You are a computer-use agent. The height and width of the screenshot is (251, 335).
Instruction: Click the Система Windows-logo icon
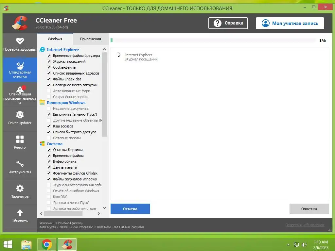point(42,144)
